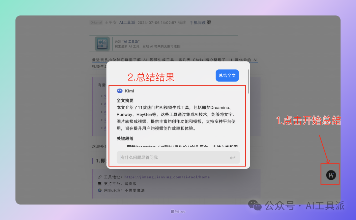
Task: Click the 手机阅读 QR code icon
Action: coord(209,22)
